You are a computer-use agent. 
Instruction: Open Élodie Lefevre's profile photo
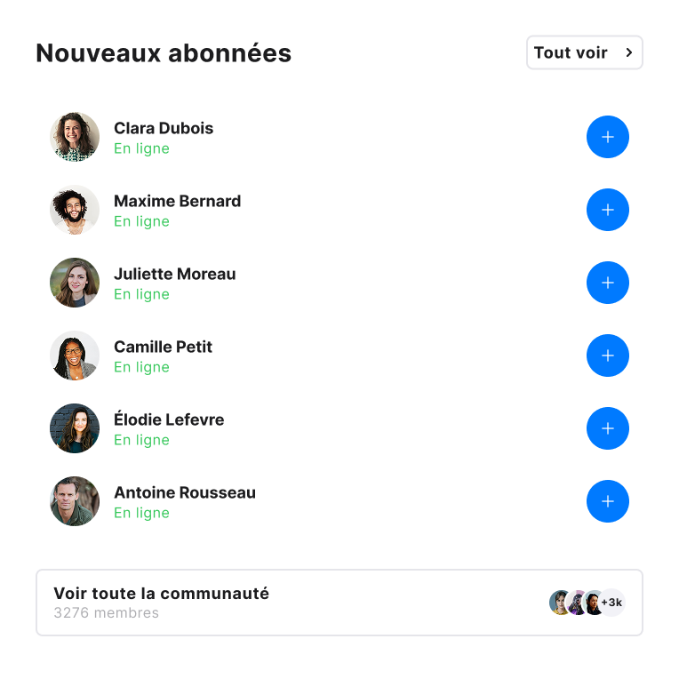[75, 428]
